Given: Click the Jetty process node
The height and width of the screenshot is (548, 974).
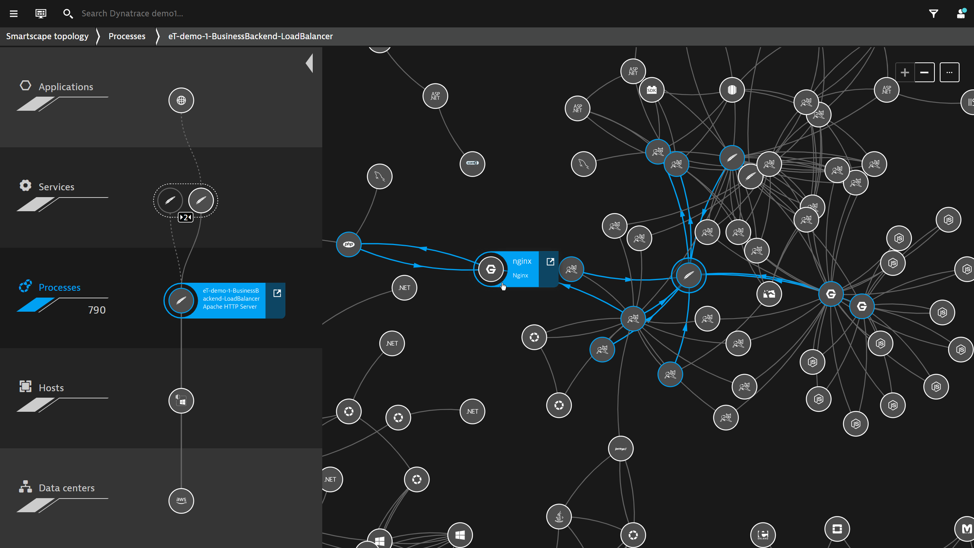Looking at the screenshot, I should 621,448.
